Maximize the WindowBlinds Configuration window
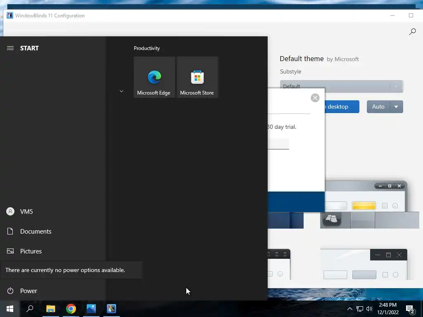This screenshot has width=423, height=317. (411, 15)
